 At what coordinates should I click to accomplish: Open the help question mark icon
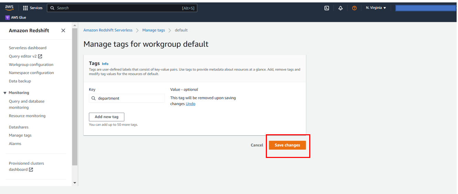pyautogui.click(x=354, y=8)
